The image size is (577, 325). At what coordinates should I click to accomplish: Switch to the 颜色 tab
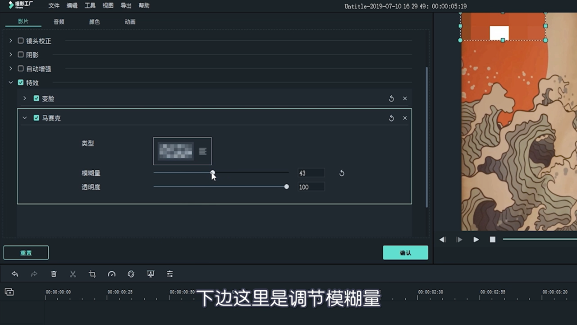pyautogui.click(x=94, y=22)
